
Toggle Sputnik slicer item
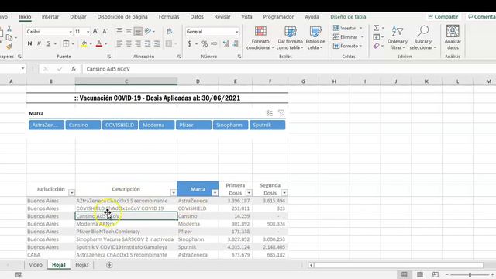click(267, 125)
